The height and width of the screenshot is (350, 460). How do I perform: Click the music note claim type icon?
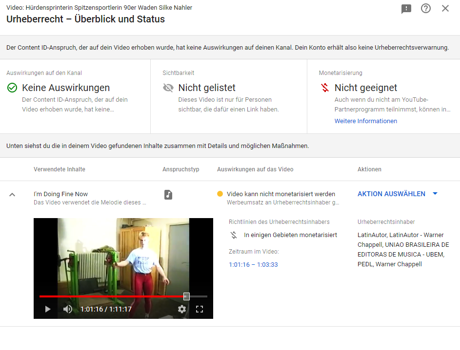pyautogui.click(x=168, y=195)
